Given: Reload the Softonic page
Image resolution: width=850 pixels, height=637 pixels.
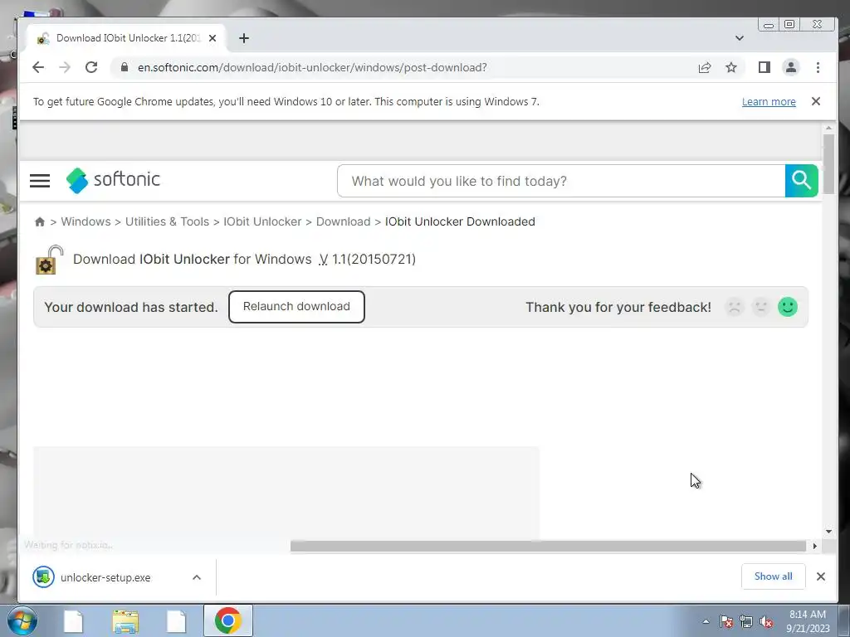Looking at the screenshot, I should click(91, 67).
